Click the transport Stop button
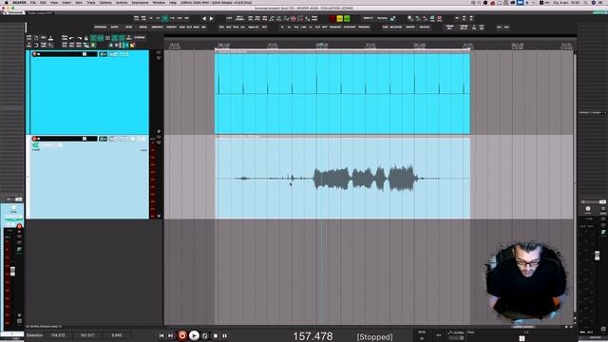 click(216, 335)
